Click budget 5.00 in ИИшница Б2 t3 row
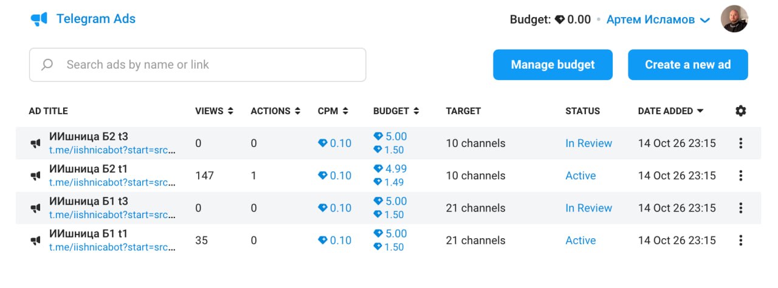This screenshot has height=288, width=778. click(390, 137)
